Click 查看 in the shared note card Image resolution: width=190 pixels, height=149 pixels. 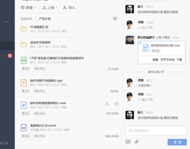point(155,60)
